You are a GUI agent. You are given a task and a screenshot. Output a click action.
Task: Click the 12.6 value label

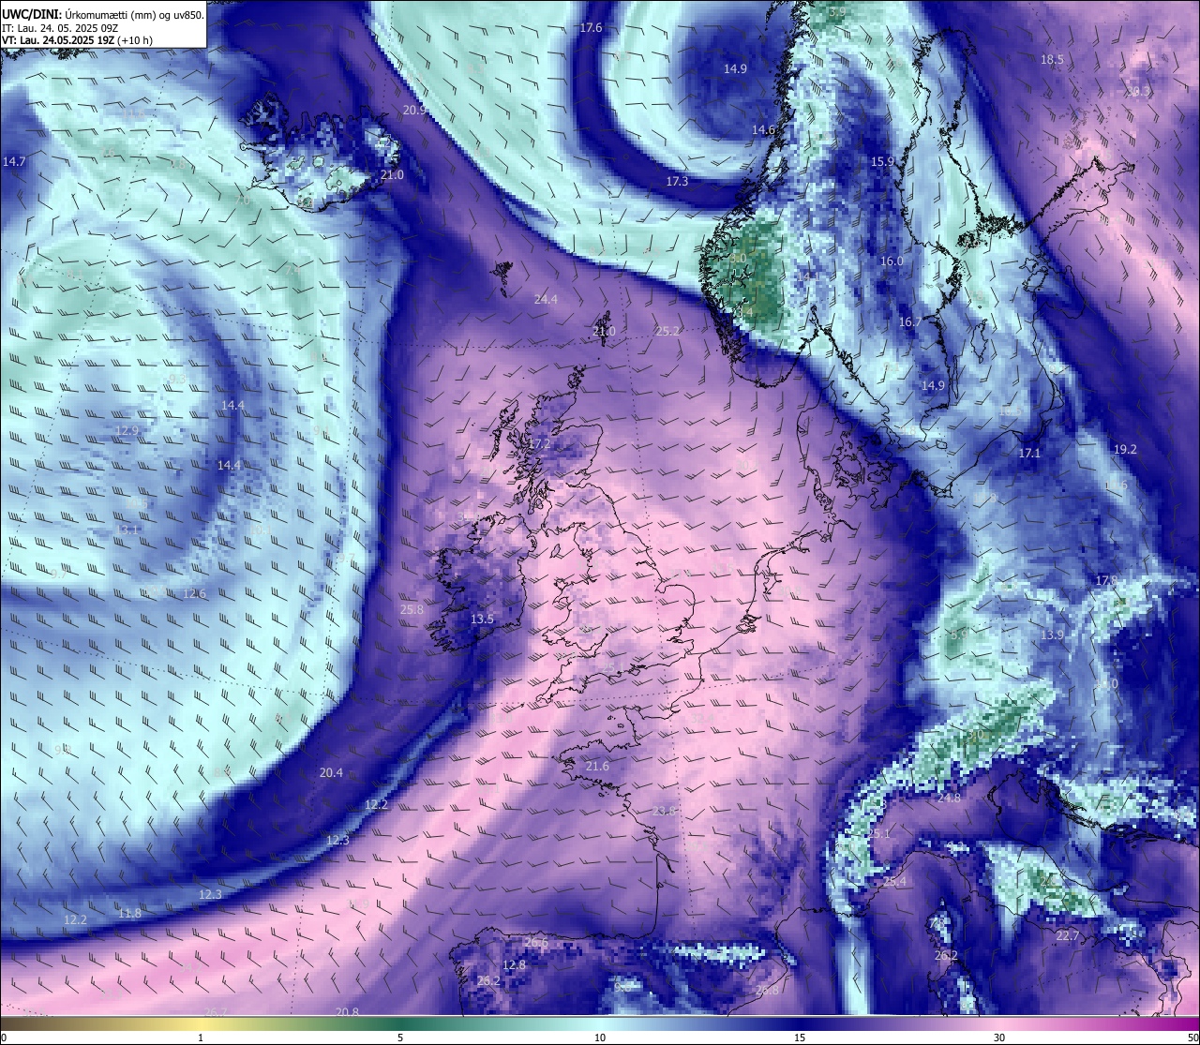tap(194, 594)
